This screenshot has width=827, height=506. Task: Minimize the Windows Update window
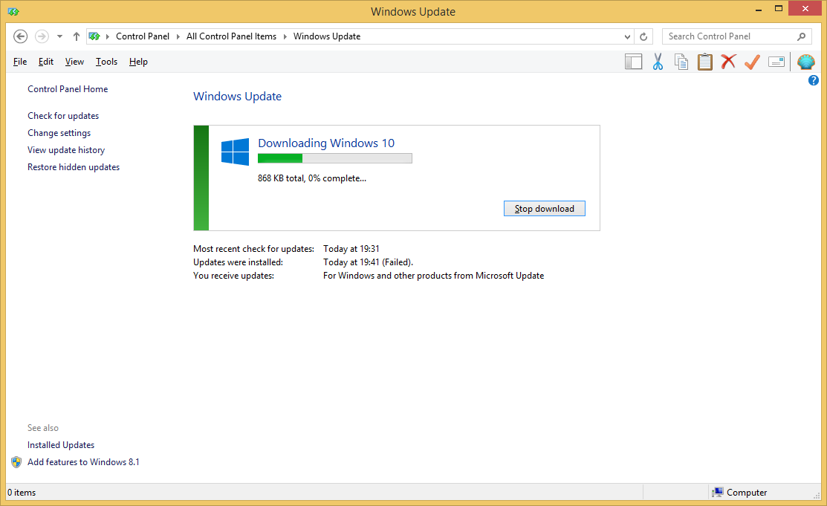click(759, 10)
